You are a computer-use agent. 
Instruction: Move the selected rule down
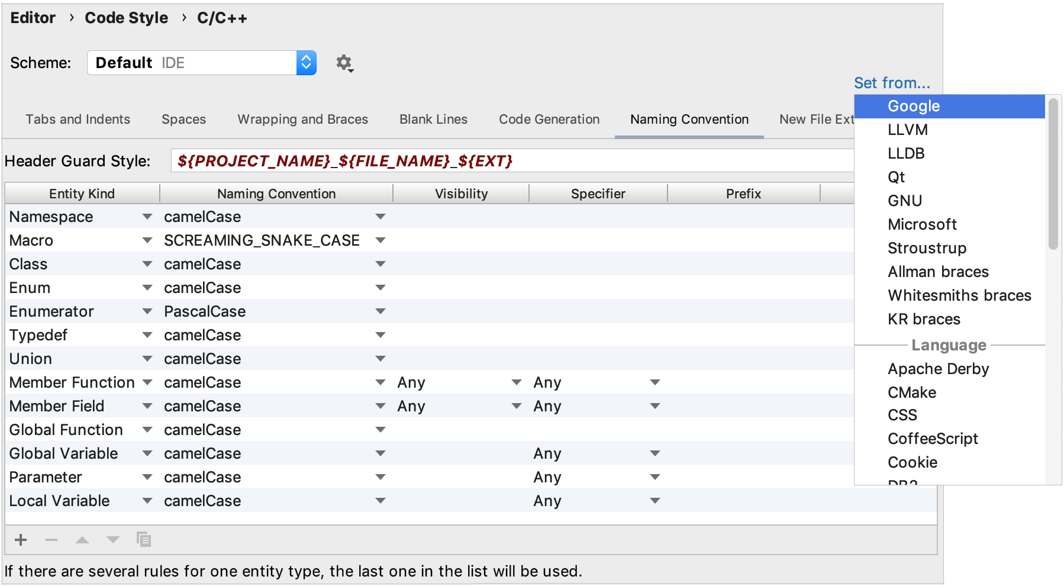[112, 540]
